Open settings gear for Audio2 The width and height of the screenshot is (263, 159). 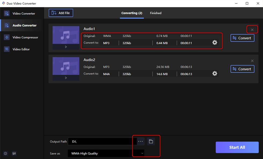click(x=215, y=73)
